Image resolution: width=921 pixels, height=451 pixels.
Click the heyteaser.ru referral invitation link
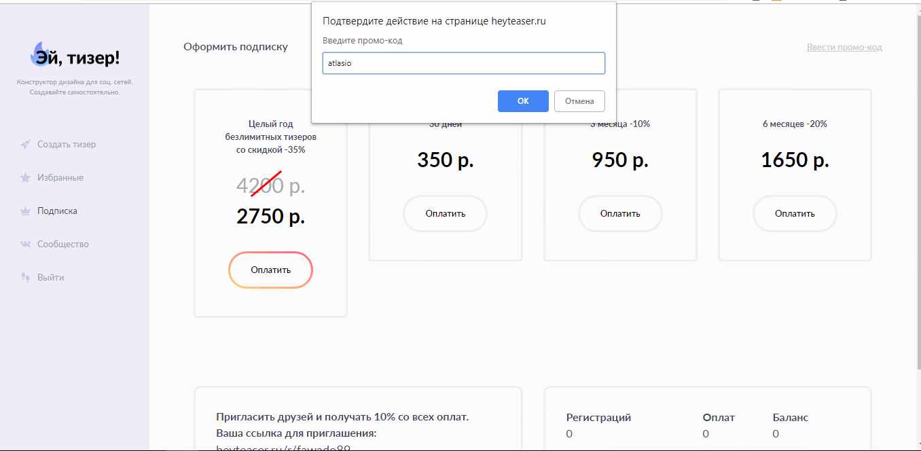point(283,448)
